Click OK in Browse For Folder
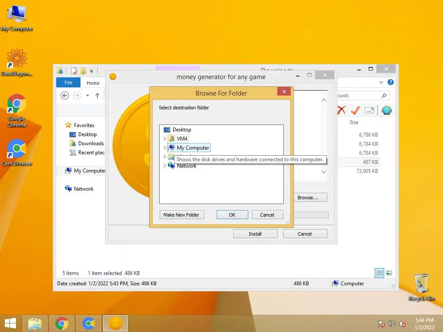This screenshot has height=332, width=443. point(232,215)
